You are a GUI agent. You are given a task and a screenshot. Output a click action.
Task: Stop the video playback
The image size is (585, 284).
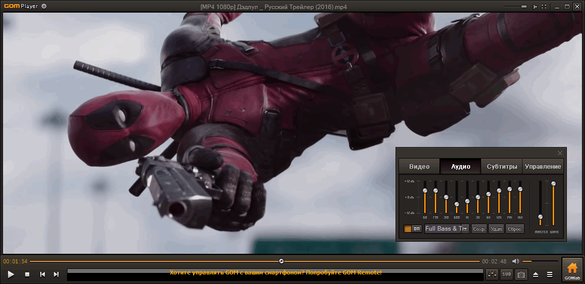(27, 274)
